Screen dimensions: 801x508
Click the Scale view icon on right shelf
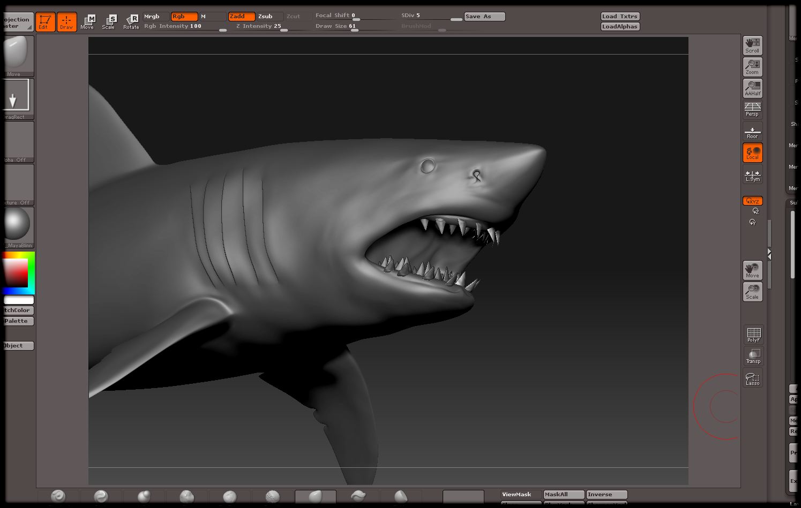(752, 292)
